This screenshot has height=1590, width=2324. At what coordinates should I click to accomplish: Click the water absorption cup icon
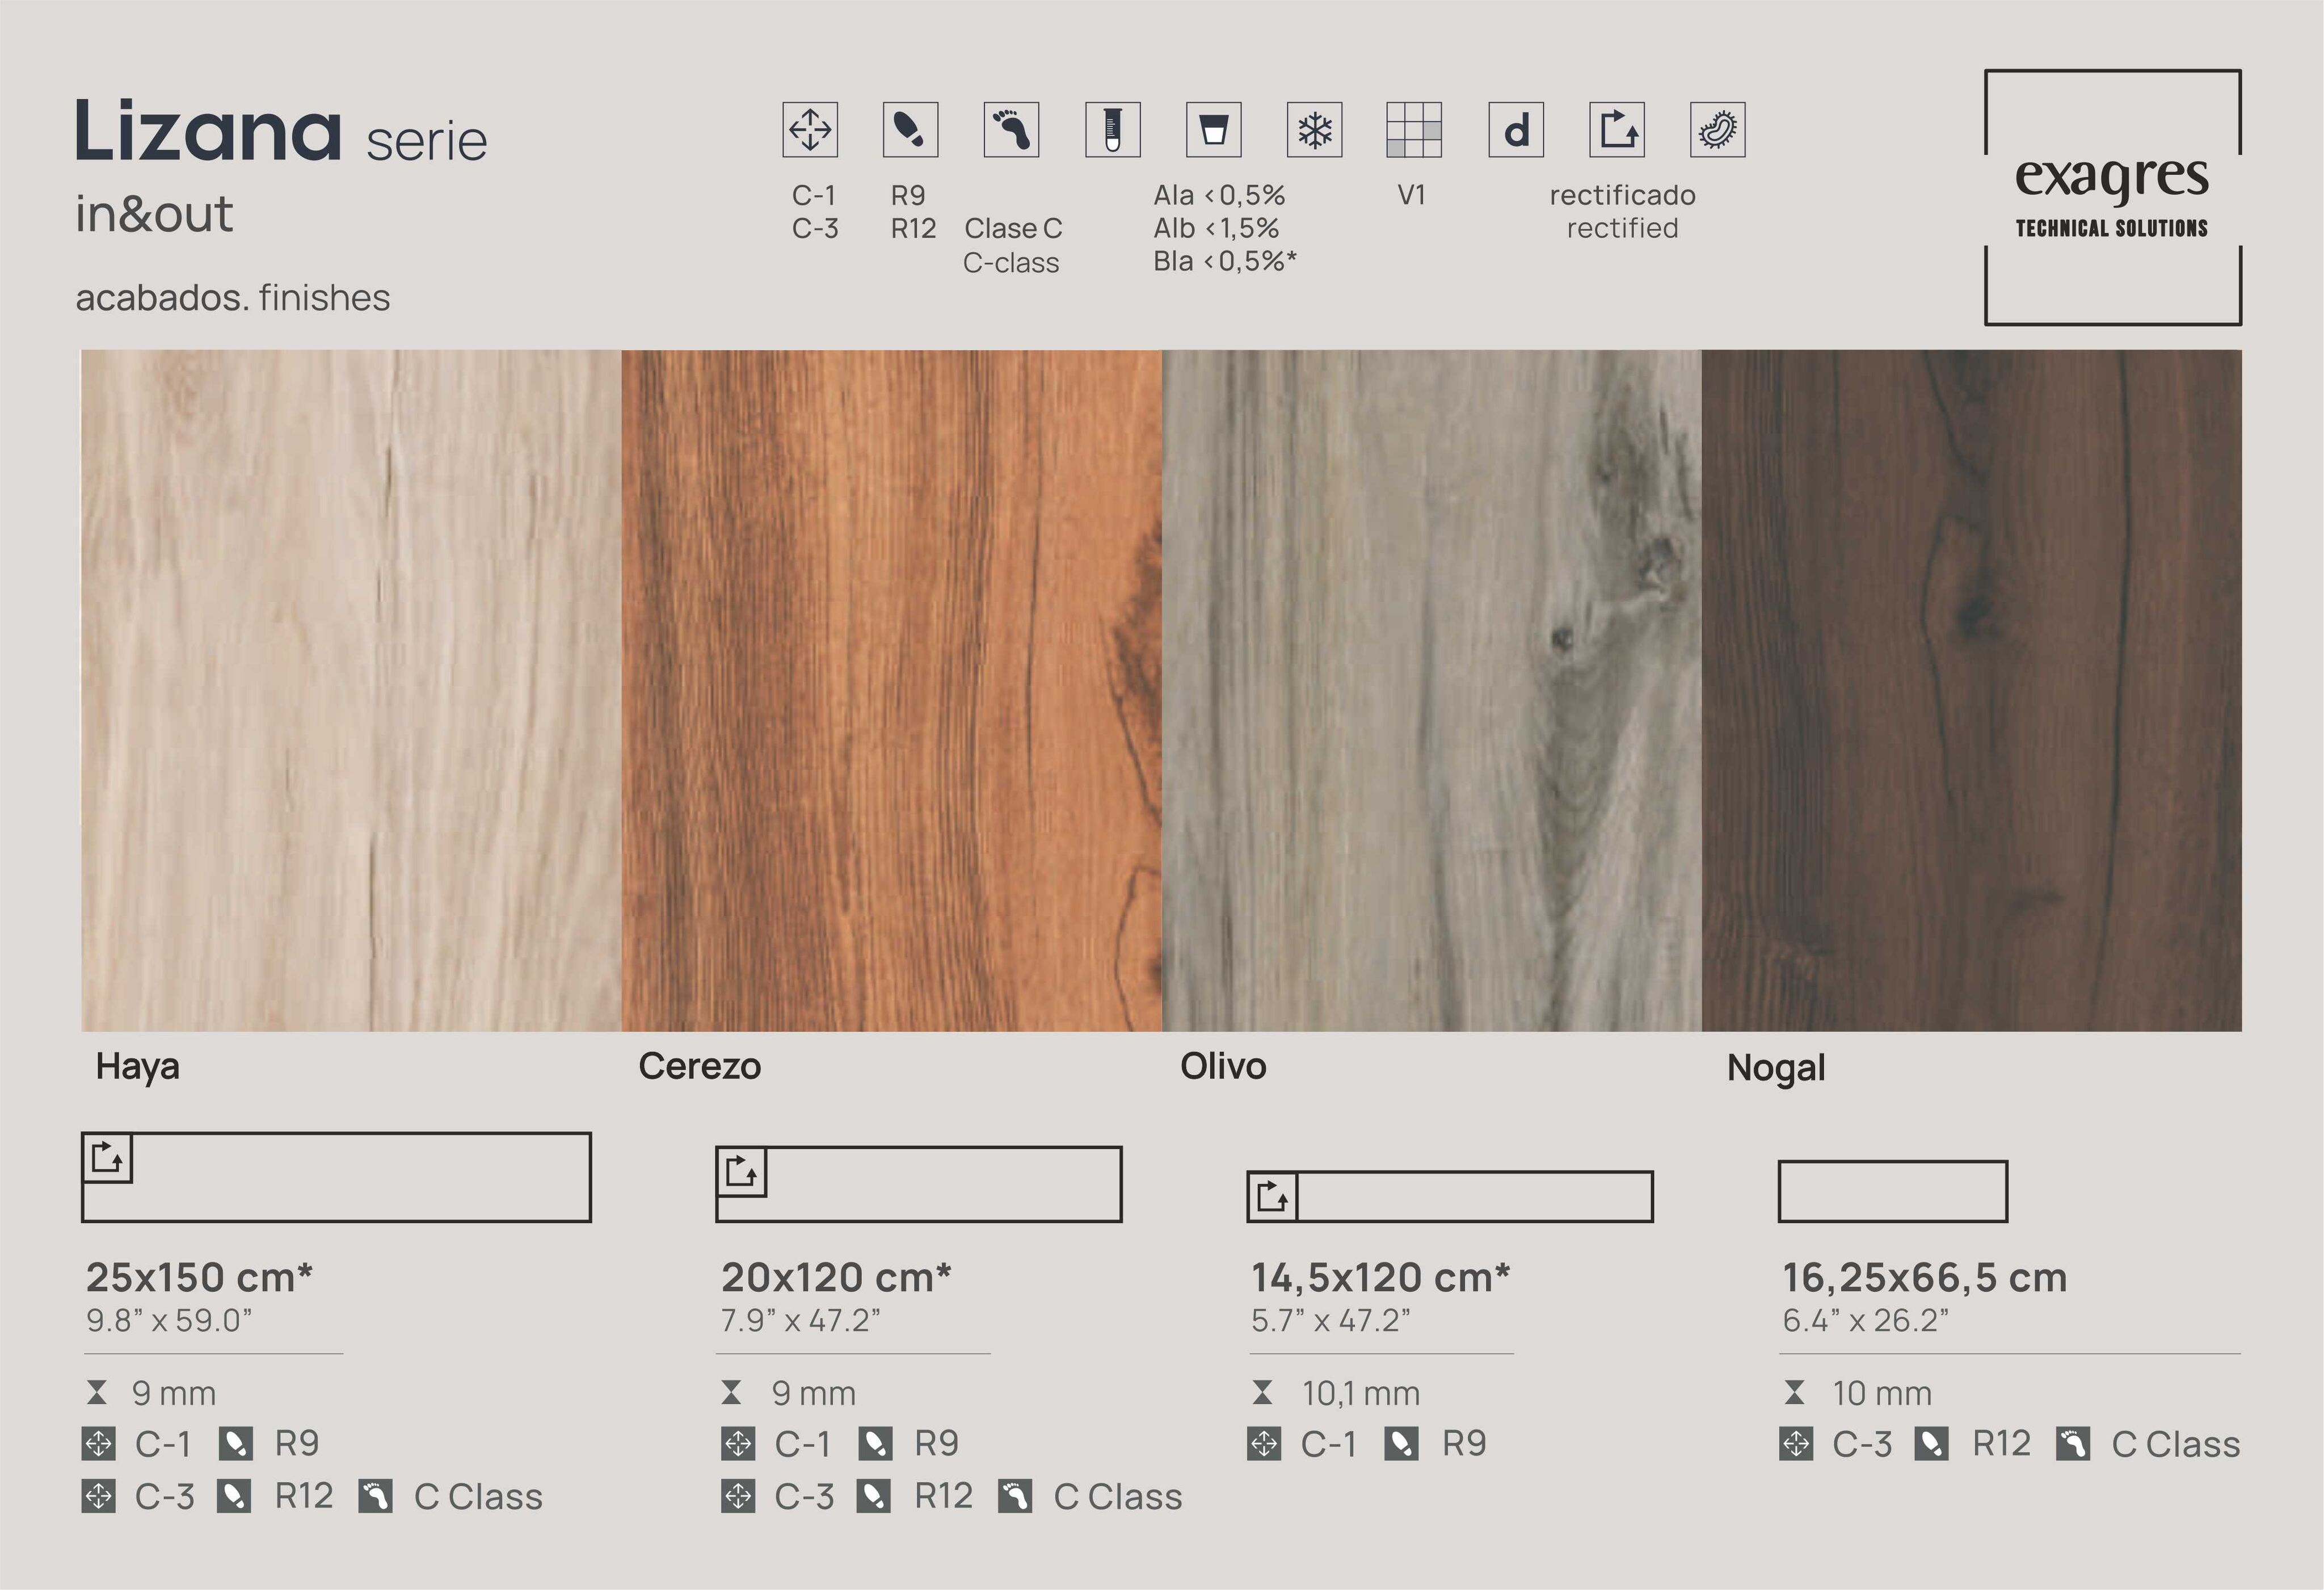tap(1213, 130)
